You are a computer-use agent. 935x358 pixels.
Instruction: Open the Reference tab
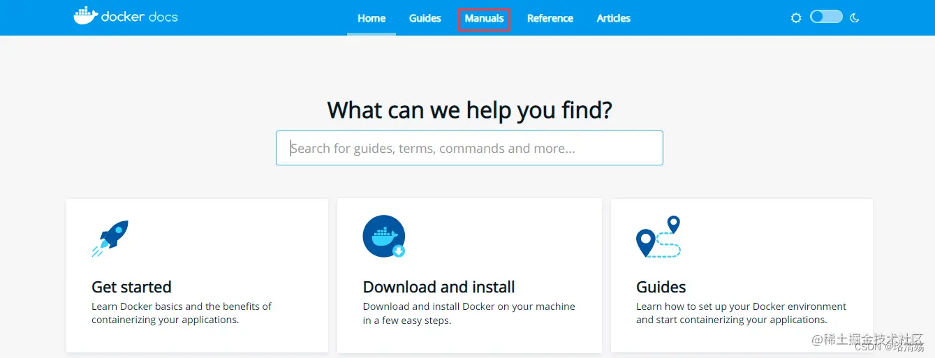(550, 18)
